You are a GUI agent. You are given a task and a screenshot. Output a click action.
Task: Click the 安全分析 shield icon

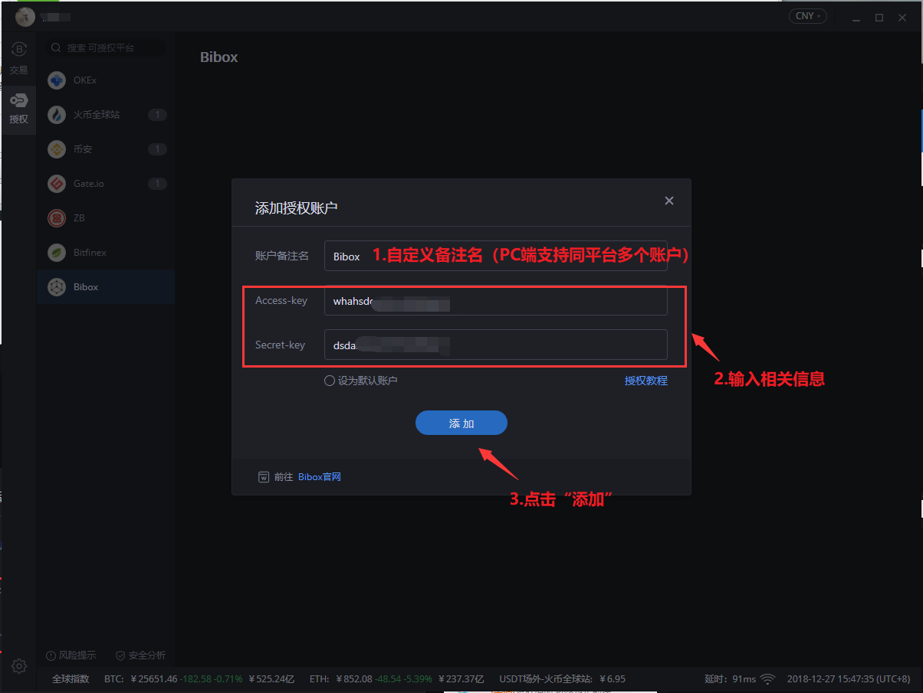click(120, 655)
